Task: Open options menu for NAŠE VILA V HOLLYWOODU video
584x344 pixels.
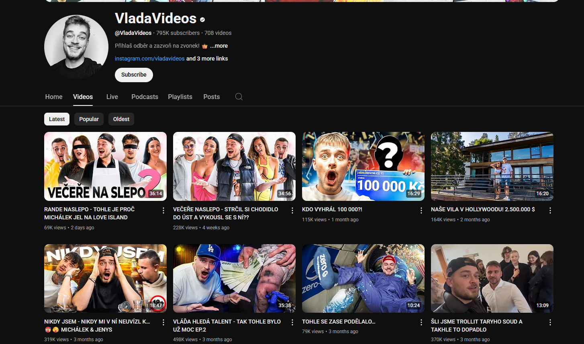Action: tap(550, 210)
